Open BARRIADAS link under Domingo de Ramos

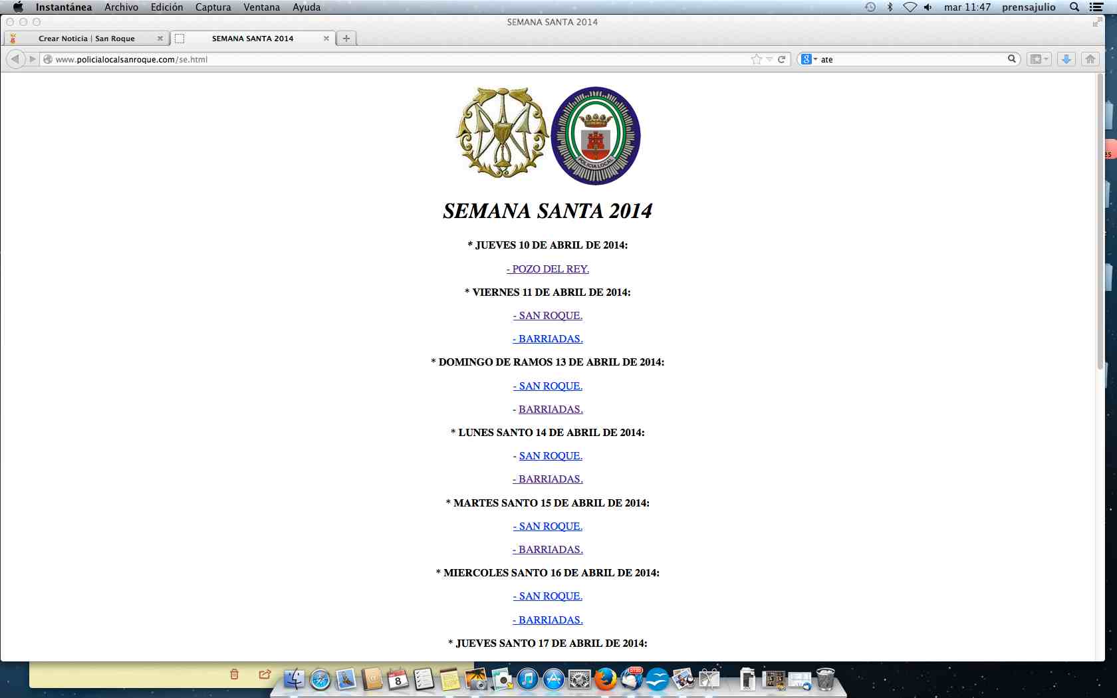coord(551,409)
